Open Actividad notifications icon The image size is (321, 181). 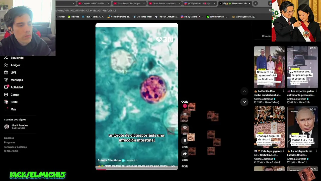pos(6,87)
